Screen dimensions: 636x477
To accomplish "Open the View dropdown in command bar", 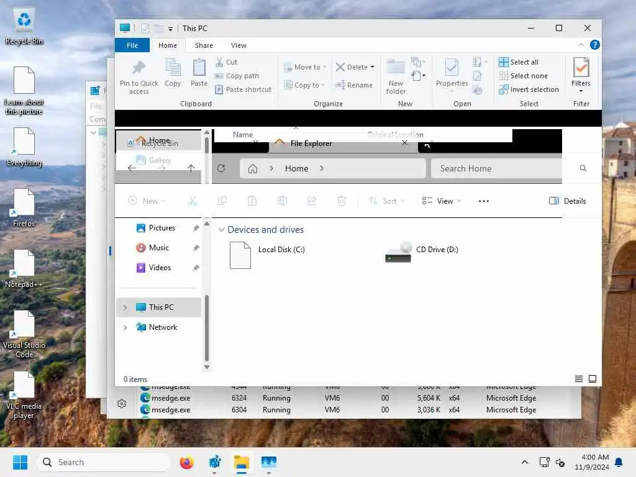I will [x=442, y=201].
